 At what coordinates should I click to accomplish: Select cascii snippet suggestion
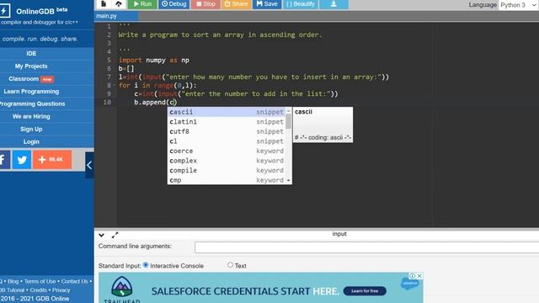(x=227, y=112)
